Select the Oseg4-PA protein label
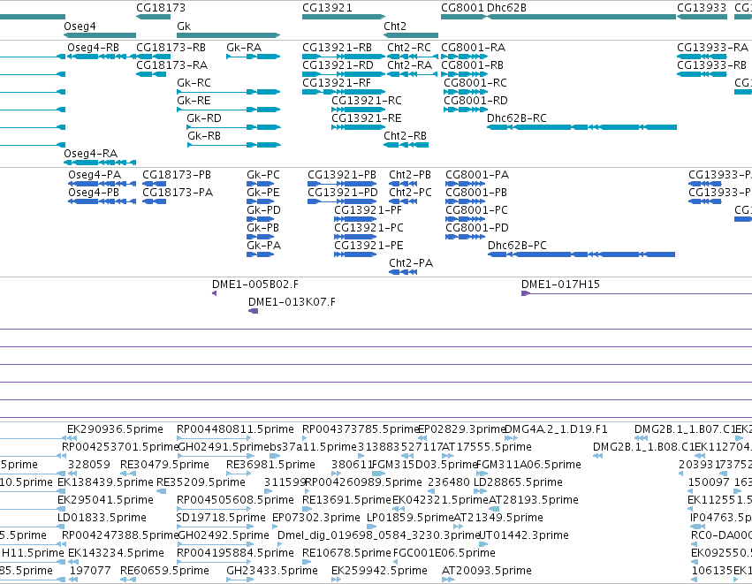752x584 pixels. coord(95,175)
